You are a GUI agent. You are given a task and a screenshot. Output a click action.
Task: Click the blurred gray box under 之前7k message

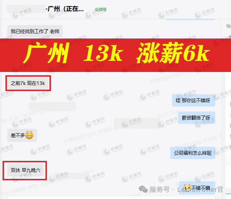tap(52, 107)
